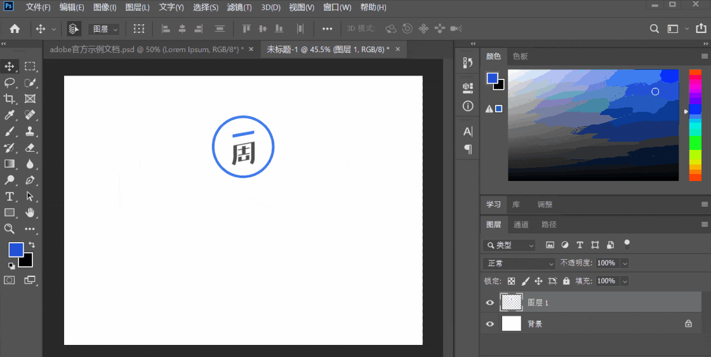This screenshot has height=357, width=711.
Task: Toggle lock all padlock icon
Action: pos(566,281)
